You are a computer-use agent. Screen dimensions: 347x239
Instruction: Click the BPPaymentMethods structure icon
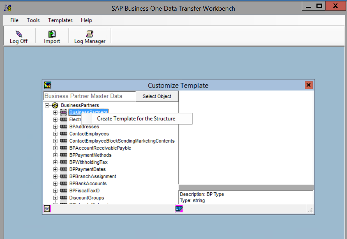[64, 155]
